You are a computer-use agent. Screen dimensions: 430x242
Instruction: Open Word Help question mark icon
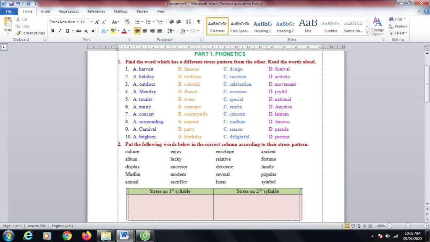pos(426,11)
